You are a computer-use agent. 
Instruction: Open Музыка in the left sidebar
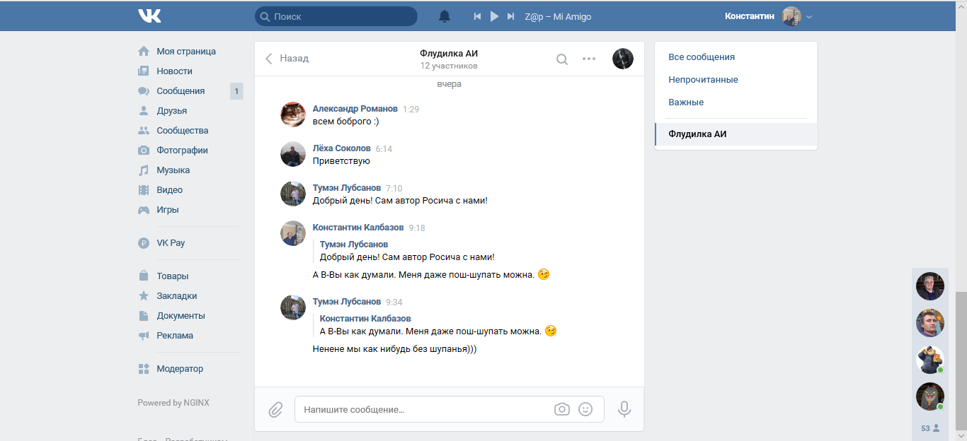[x=173, y=170]
